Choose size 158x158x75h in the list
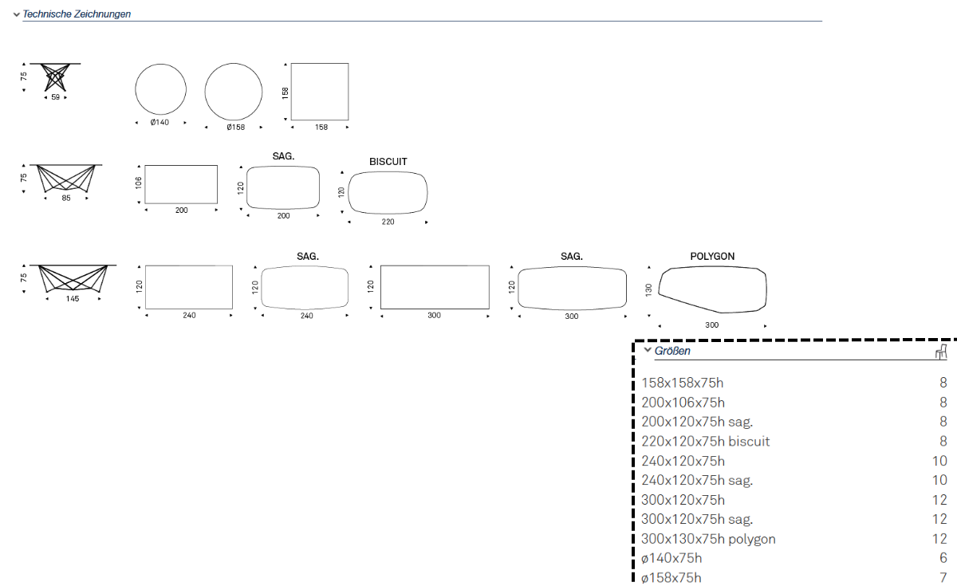 point(683,383)
